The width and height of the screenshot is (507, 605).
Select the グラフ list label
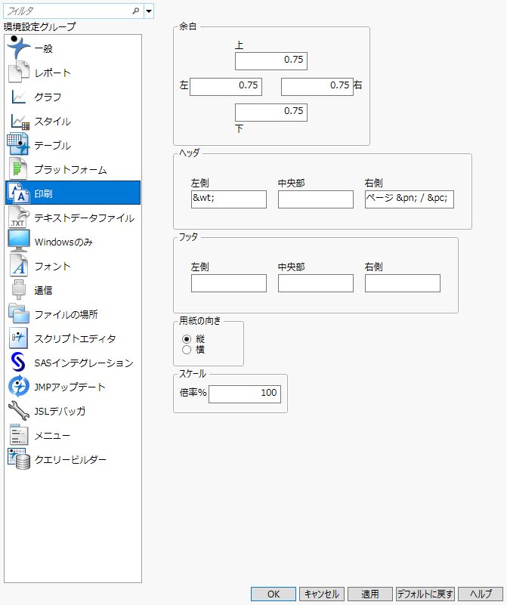pos(48,97)
